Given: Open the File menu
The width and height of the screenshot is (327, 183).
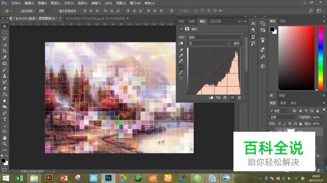Looking at the screenshot, I should coord(16,3).
